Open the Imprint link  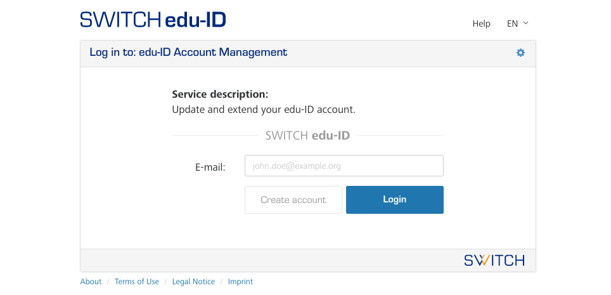click(x=240, y=282)
